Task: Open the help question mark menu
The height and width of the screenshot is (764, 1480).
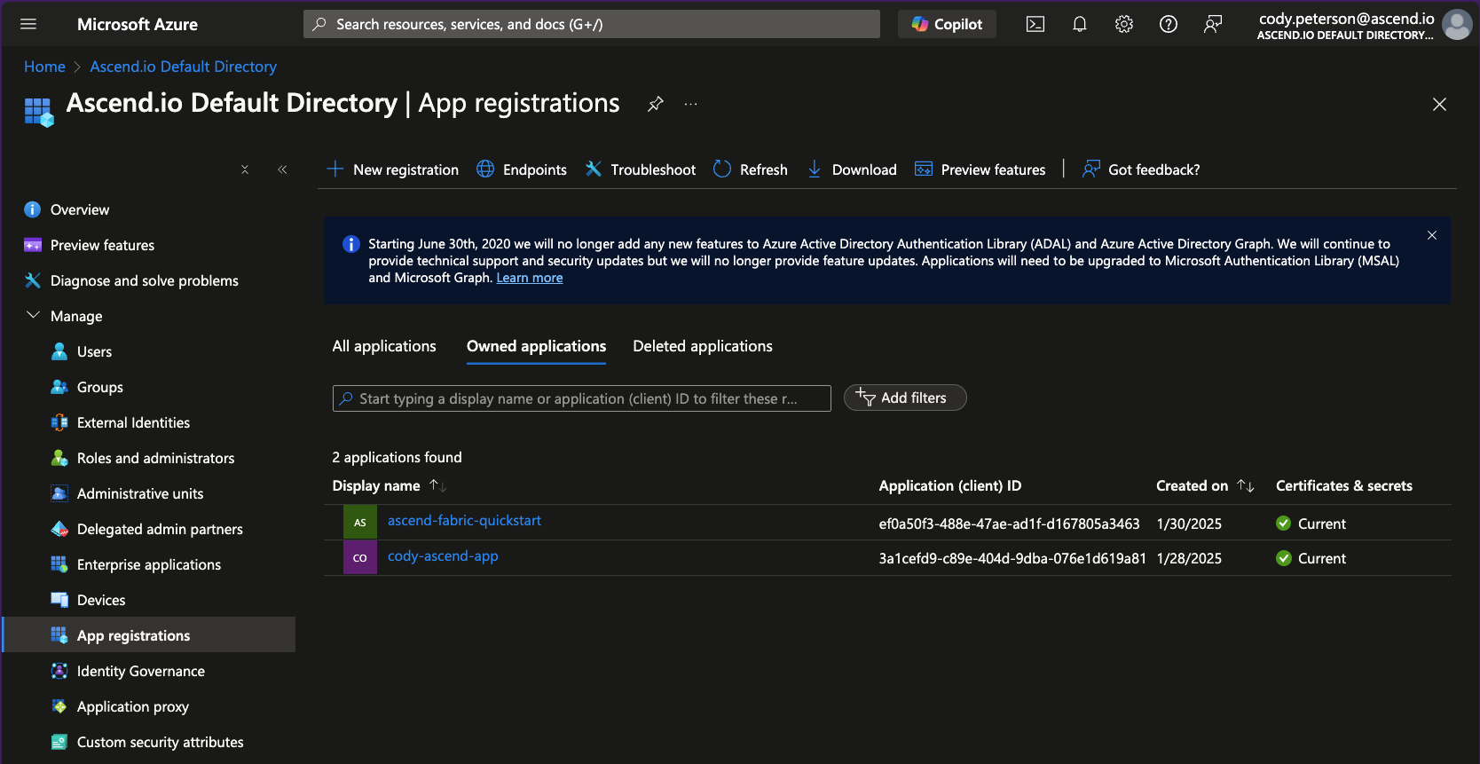Action: click(x=1169, y=24)
